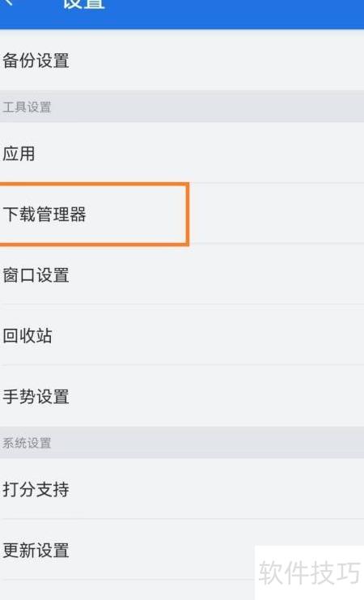Open the highlighted 下载管理器 entry

[182, 214]
